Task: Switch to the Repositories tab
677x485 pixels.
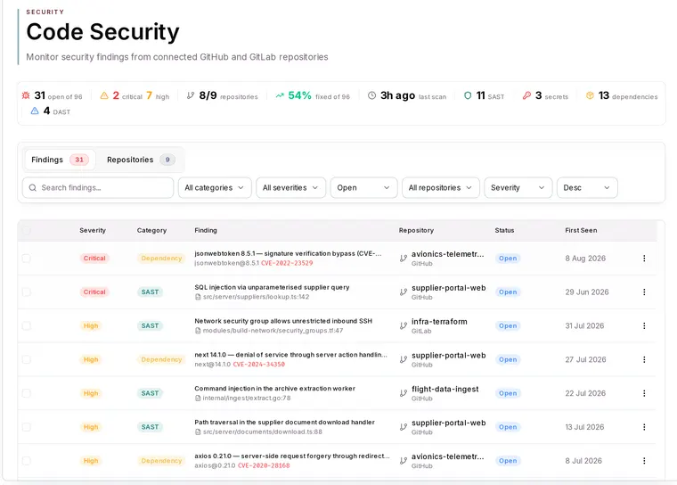Action: pos(141,160)
